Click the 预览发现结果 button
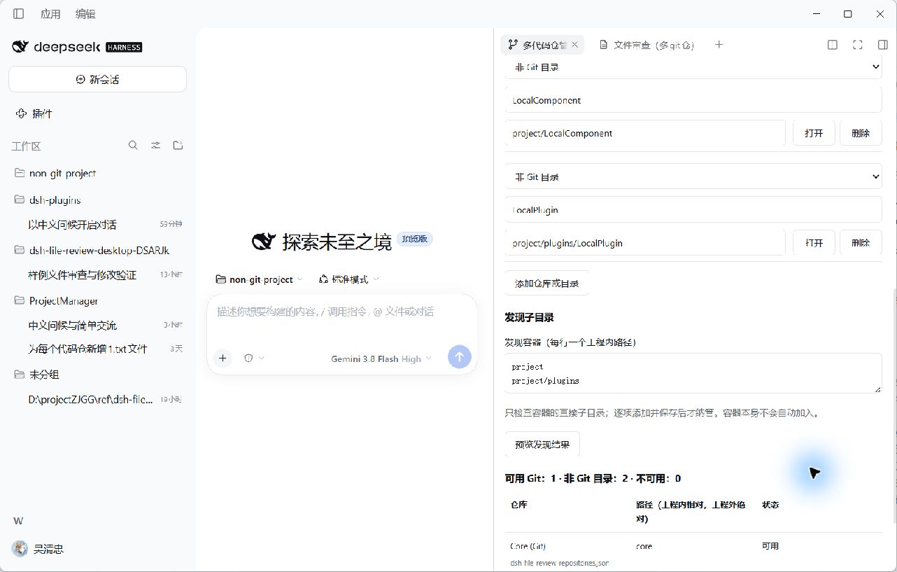The width and height of the screenshot is (897, 572). pyautogui.click(x=542, y=445)
